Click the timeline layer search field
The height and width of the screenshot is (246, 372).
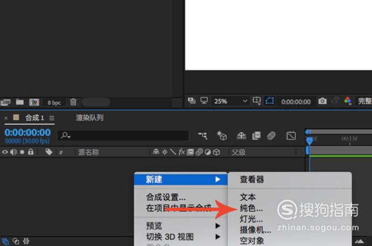click(123, 136)
